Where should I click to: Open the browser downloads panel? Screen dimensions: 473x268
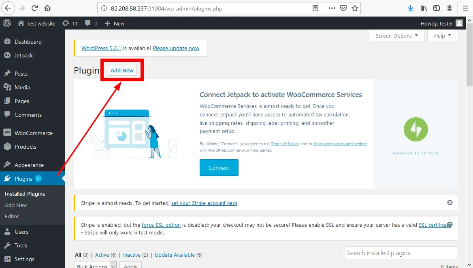[411, 8]
